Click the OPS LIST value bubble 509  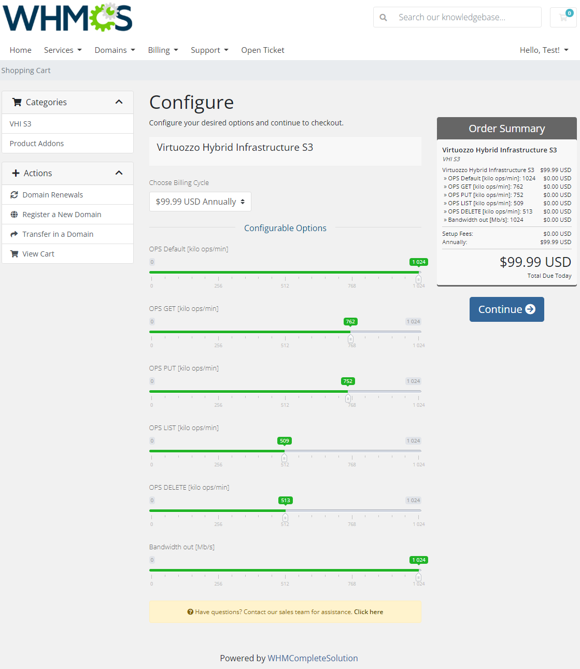point(285,441)
